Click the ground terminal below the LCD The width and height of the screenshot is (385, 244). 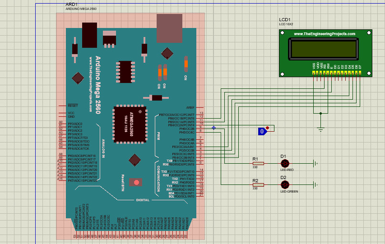[321, 129]
